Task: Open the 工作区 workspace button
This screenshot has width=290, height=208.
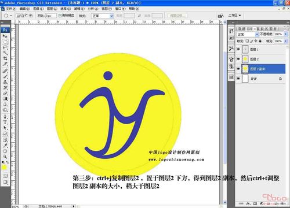Action: click(x=234, y=15)
